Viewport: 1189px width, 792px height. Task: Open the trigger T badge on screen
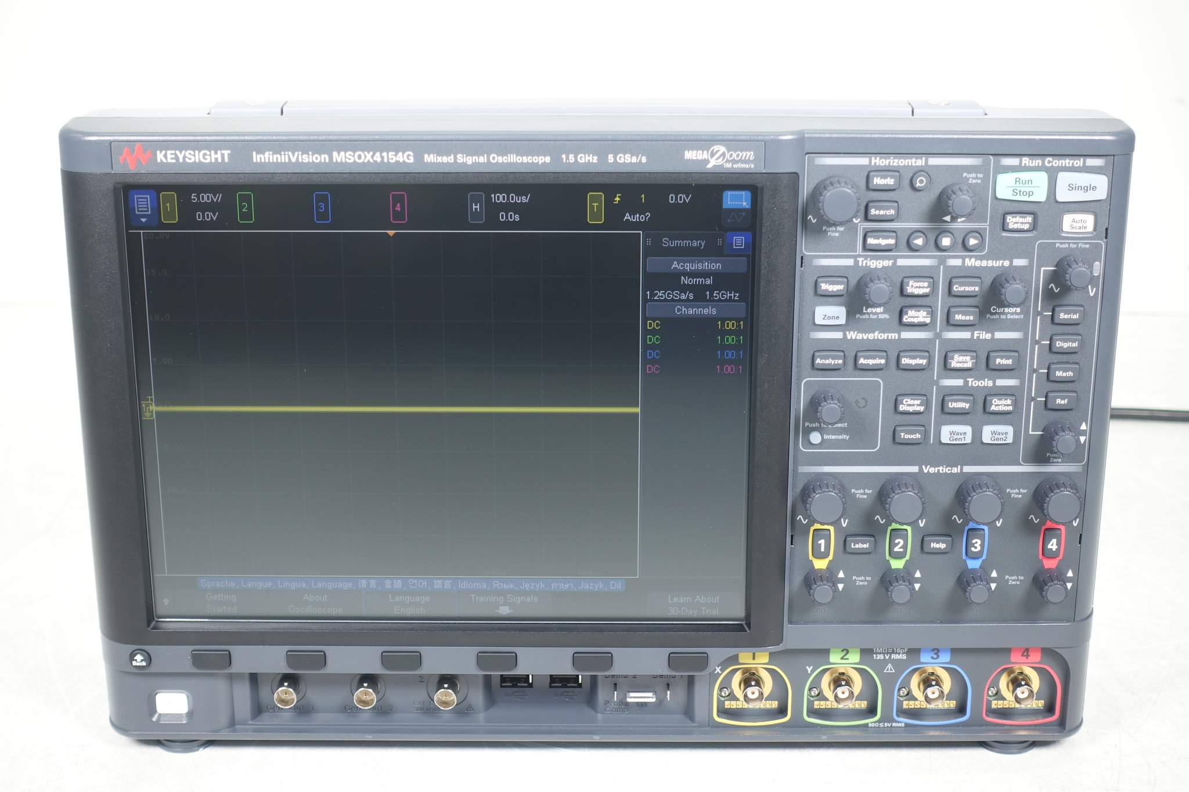595,208
